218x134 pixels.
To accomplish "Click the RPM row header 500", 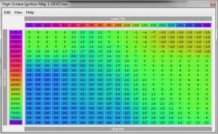I will click(16, 37).
